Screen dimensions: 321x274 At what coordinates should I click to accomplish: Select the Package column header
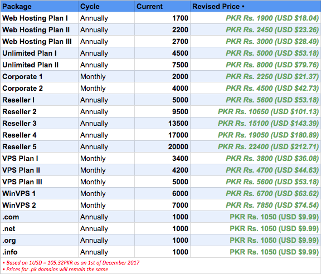pyautogui.click(x=40, y=6)
